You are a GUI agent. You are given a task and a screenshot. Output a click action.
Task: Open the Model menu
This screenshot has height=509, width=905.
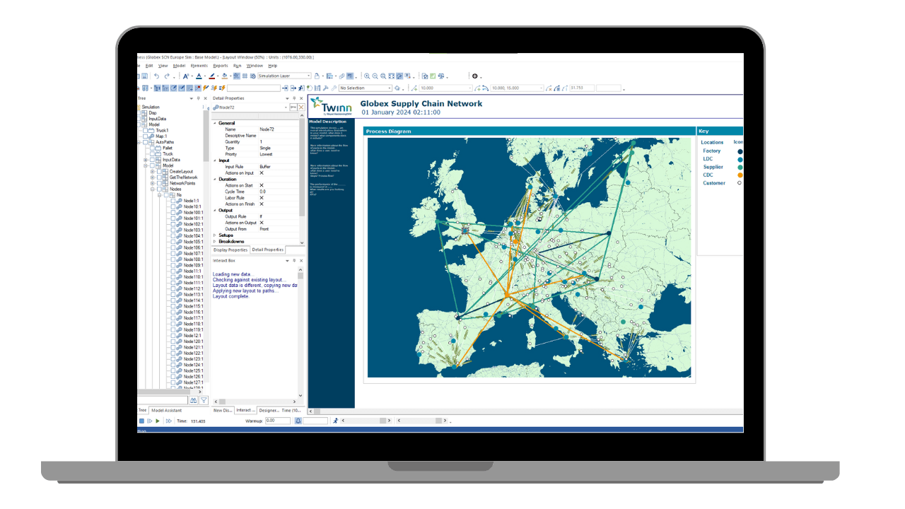pos(179,65)
